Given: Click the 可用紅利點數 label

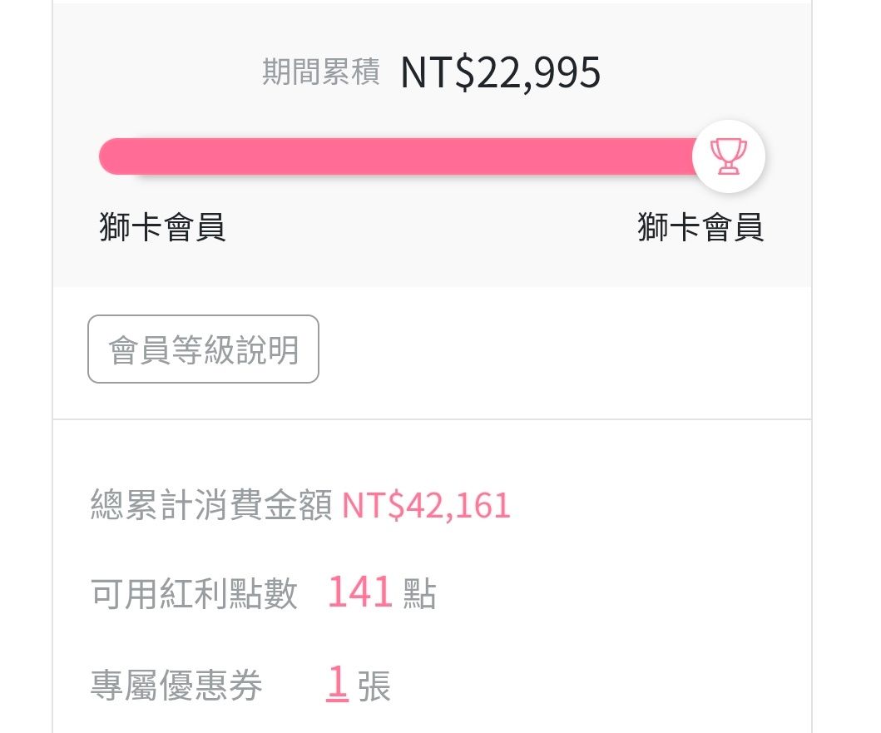Looking at the screenshot, I should tap(195, 594).
